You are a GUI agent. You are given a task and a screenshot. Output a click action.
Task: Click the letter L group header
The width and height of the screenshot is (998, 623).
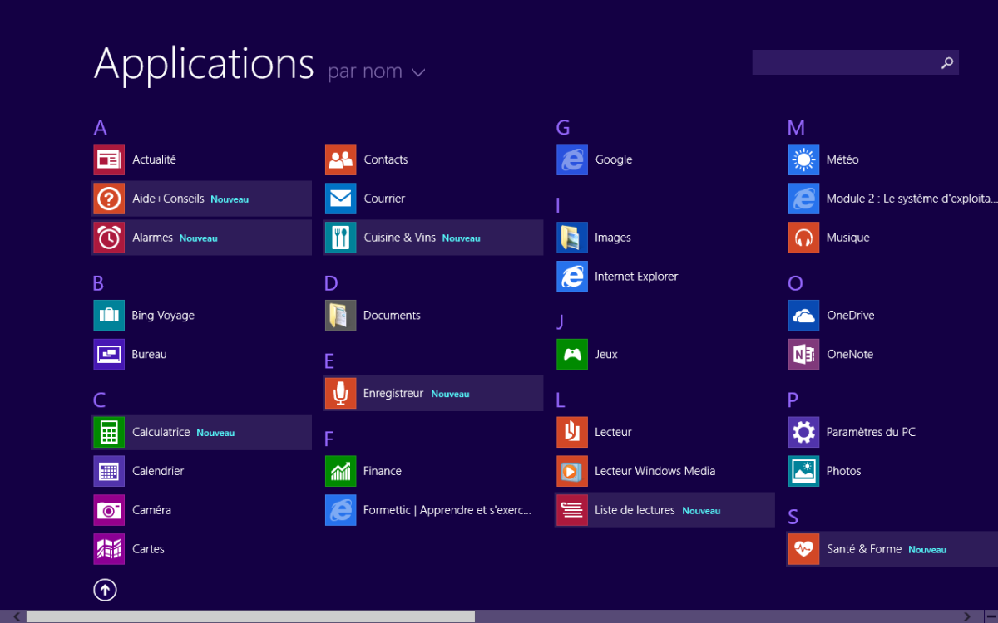click(560, 400)
